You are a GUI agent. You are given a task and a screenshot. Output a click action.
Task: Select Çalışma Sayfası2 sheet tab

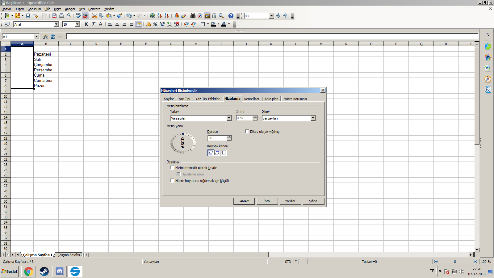click(69, 255)
